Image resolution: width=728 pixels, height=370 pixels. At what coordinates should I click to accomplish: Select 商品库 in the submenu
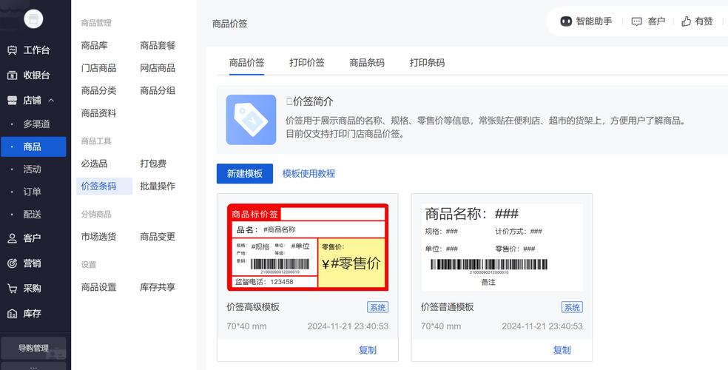94,46
